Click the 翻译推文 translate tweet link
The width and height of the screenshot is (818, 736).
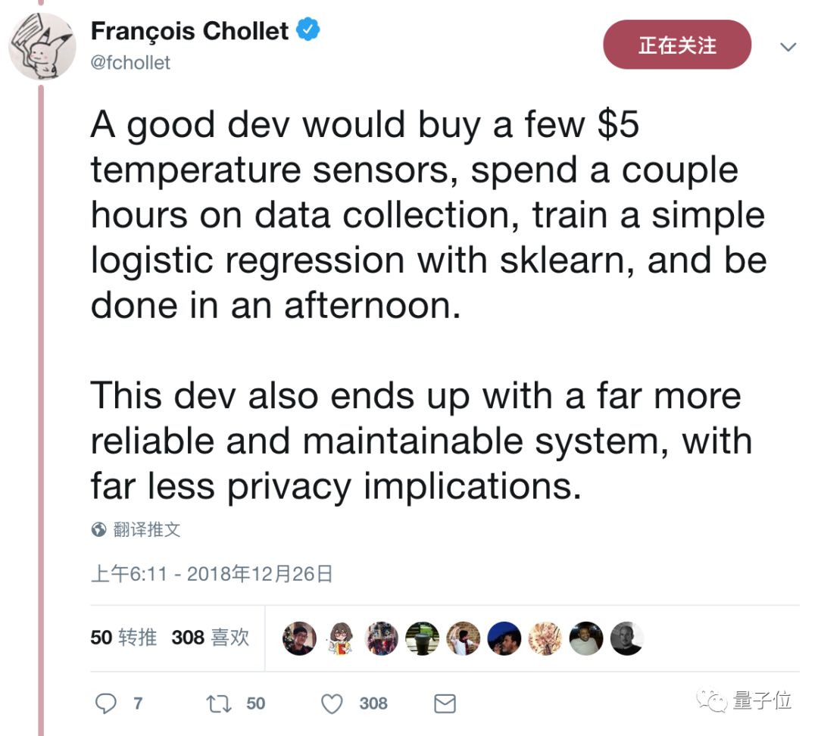[147, 529]
